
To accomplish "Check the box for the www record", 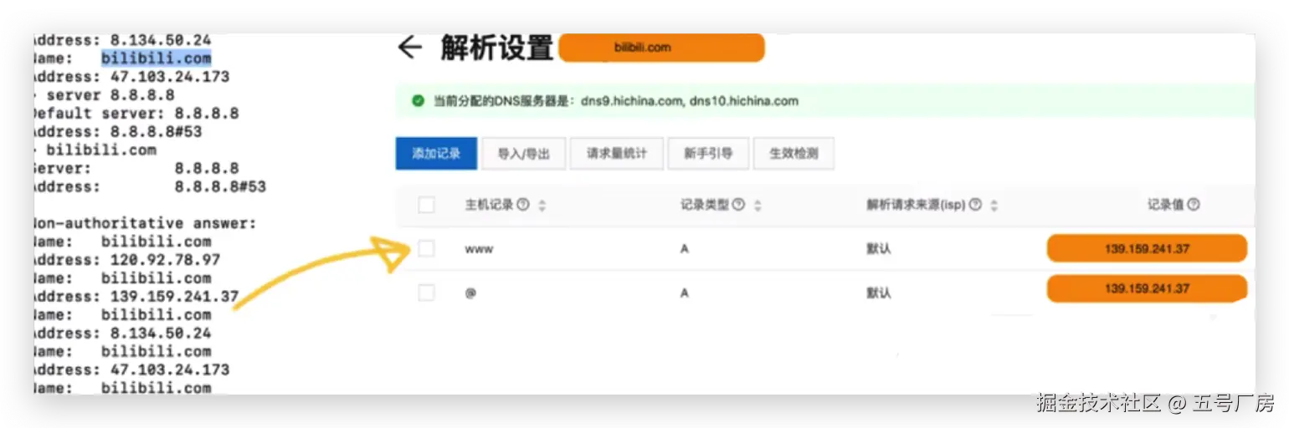I will coord(426,248).
